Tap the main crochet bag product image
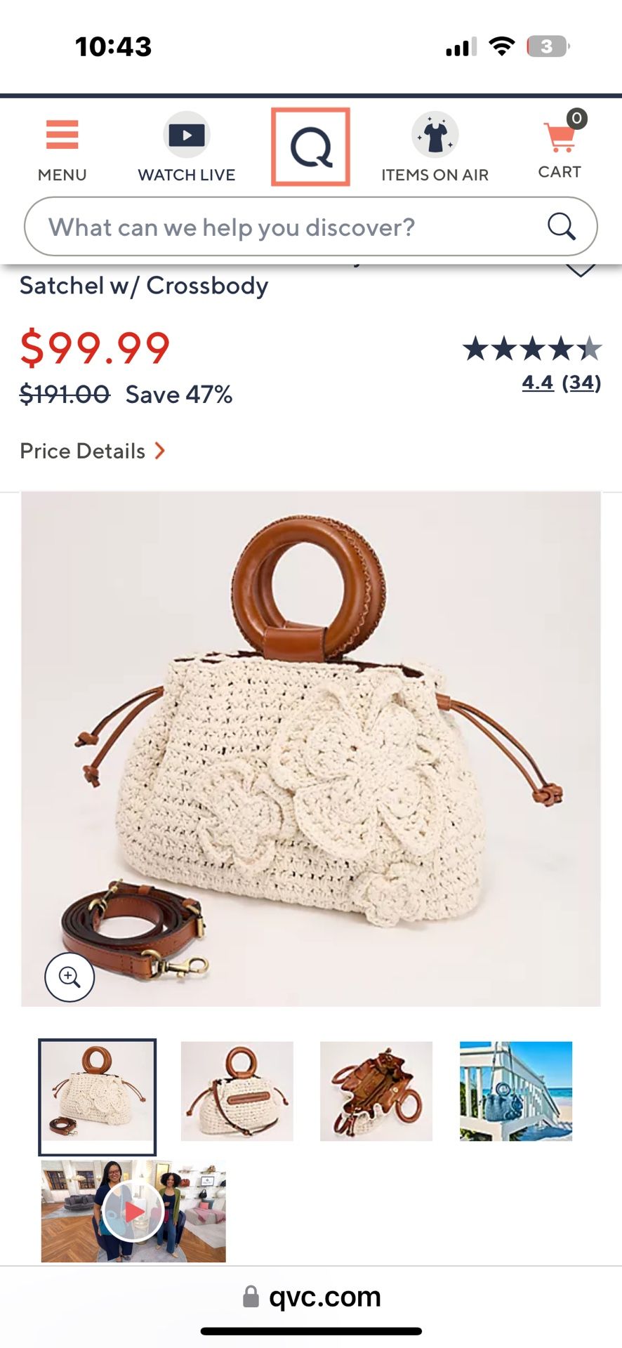622x1348 pixels. pyautogui.click(x=311, y=749)
